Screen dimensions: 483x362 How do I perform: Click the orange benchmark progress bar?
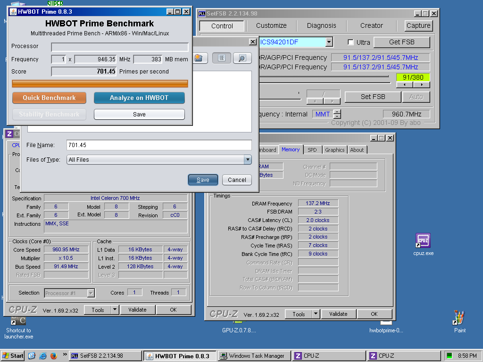100,84
